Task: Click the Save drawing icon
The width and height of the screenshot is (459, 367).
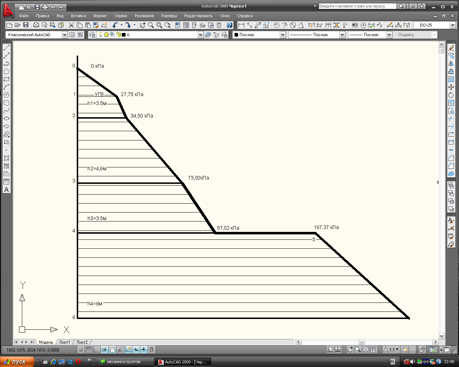Action: pos(26,25)
